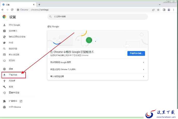
Task: Reload the settings page
Action: tap(12, 10)
